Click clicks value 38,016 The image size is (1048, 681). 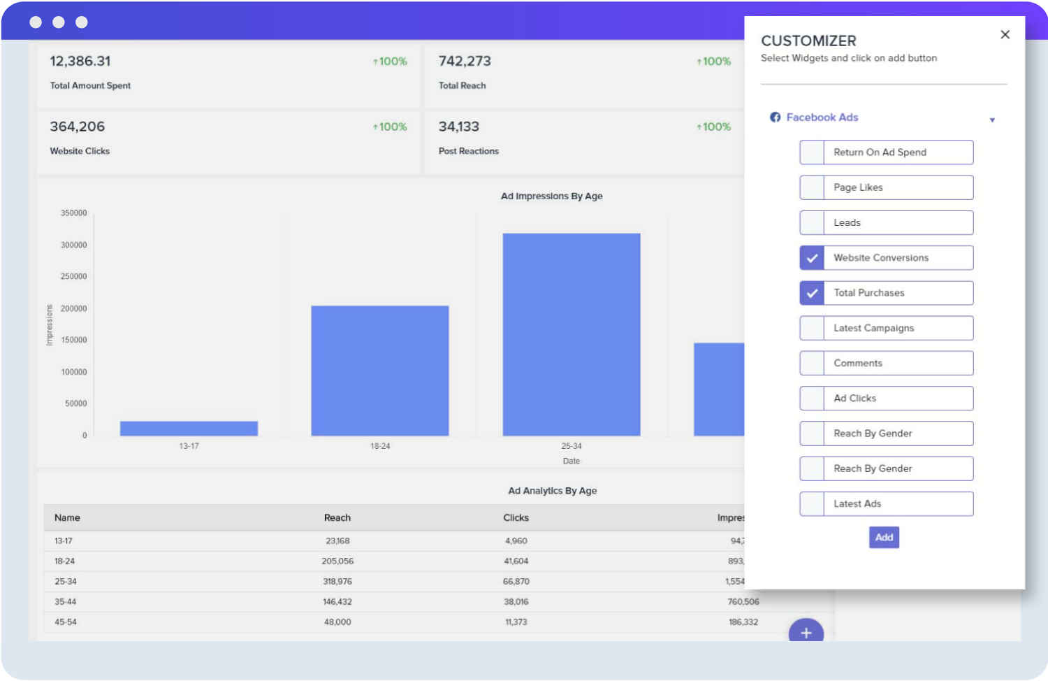click(516, 602)
